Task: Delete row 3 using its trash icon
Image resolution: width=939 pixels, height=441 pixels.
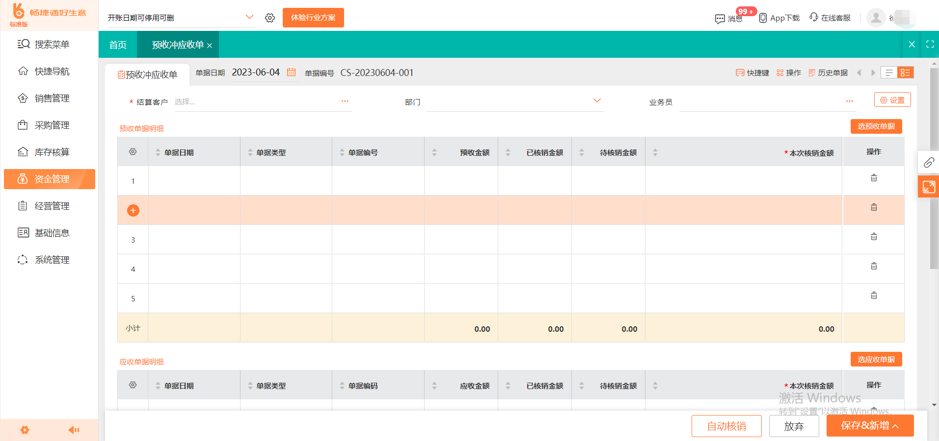Action: pos(873,236)
